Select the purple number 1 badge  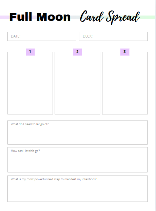(x=30, y=52)
